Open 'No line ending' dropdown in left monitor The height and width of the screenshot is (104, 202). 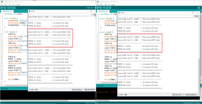77,90
